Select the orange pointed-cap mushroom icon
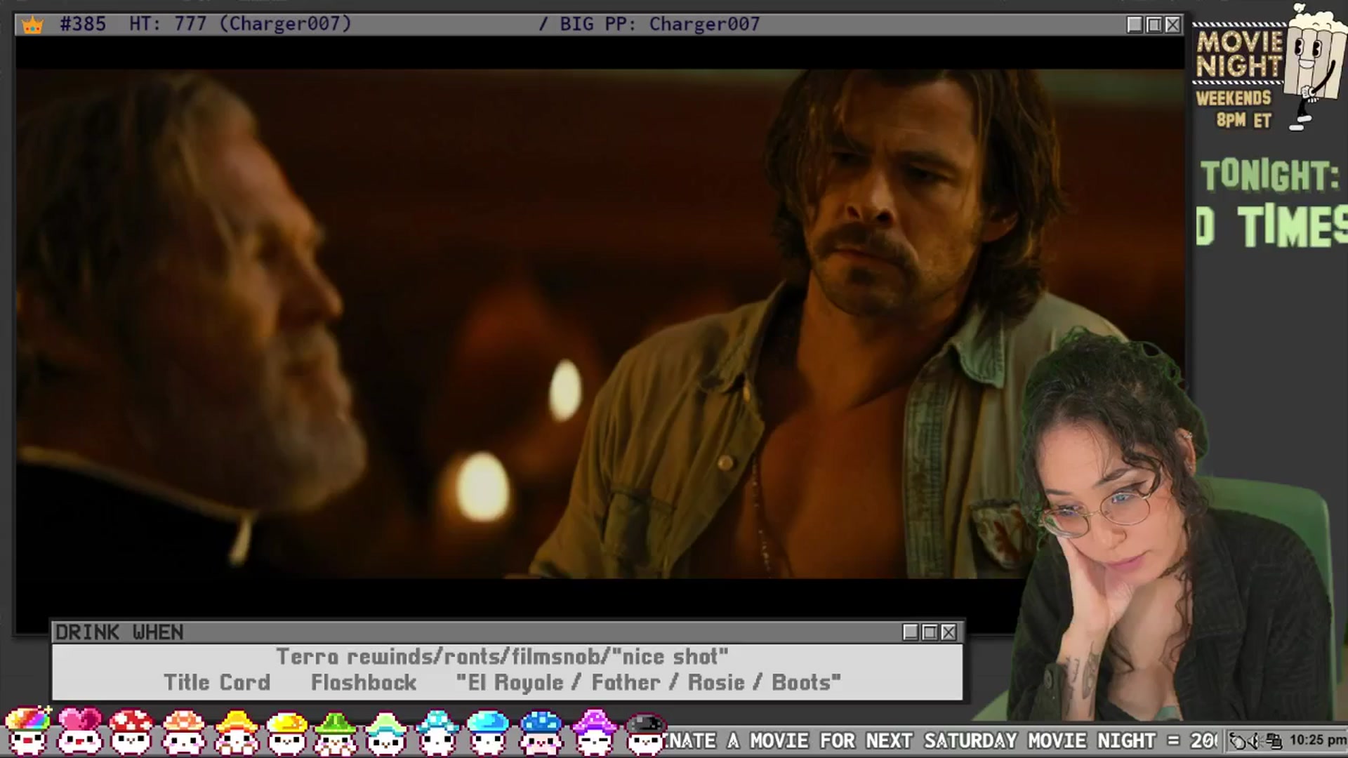Viewport: 1348px width, 758px height. 236,731
